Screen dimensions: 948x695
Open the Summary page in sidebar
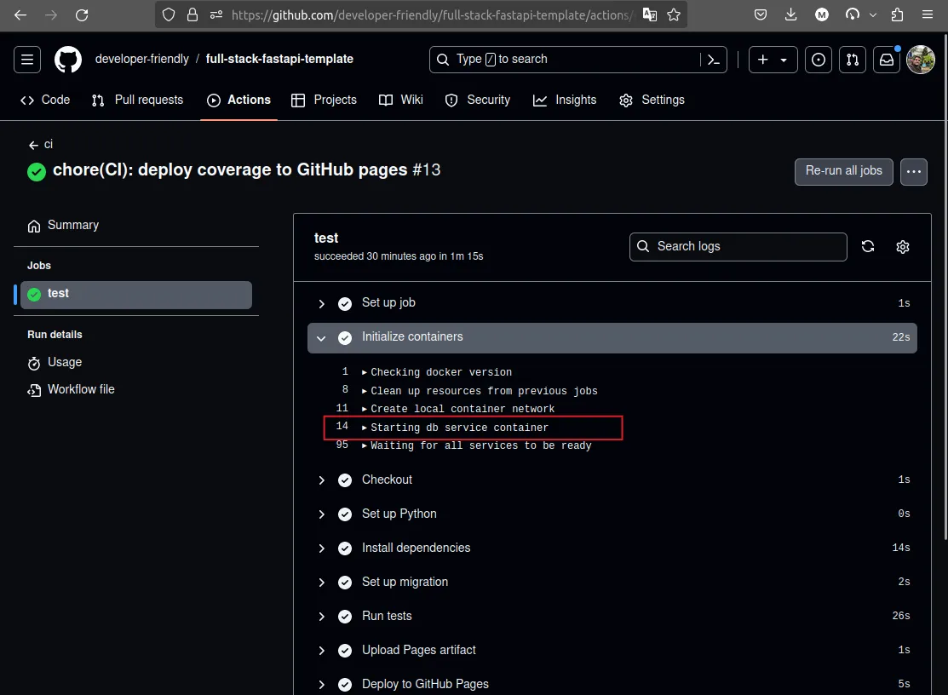[x=72, y=226]
